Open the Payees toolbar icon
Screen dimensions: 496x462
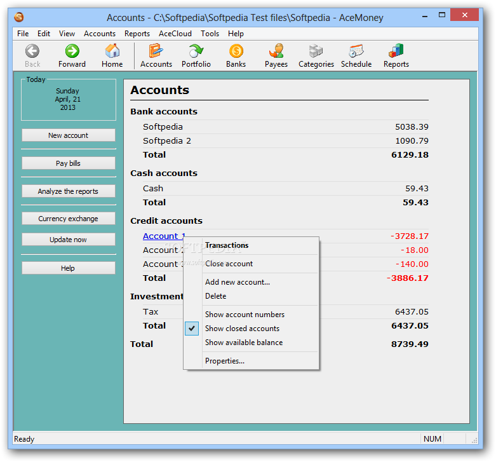276,51
